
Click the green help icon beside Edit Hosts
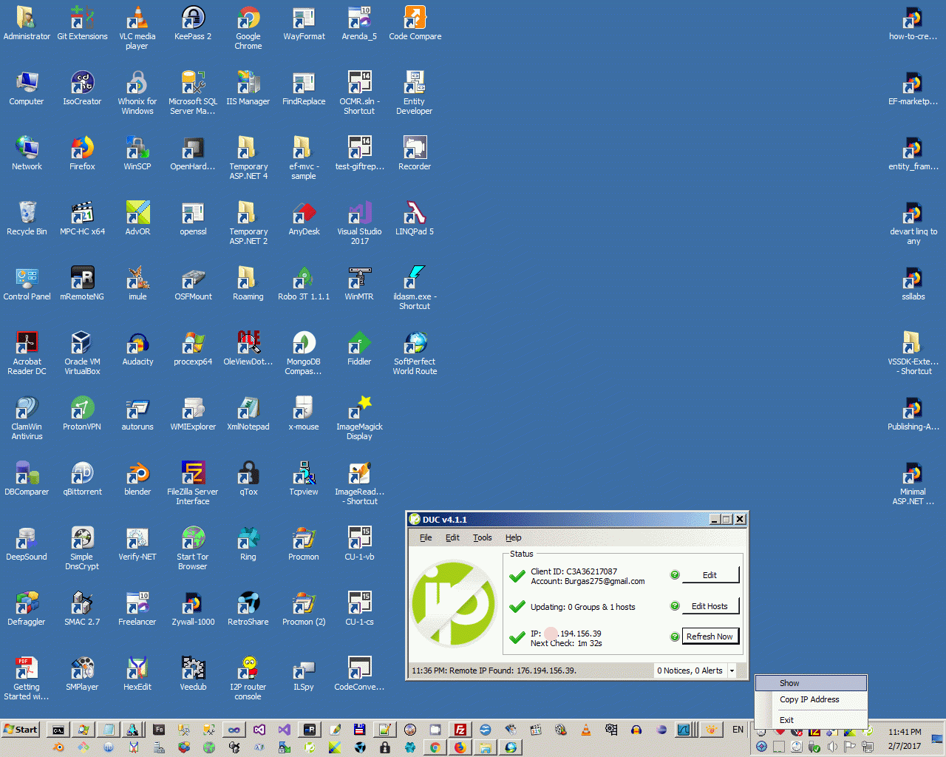tap(675, 606)
